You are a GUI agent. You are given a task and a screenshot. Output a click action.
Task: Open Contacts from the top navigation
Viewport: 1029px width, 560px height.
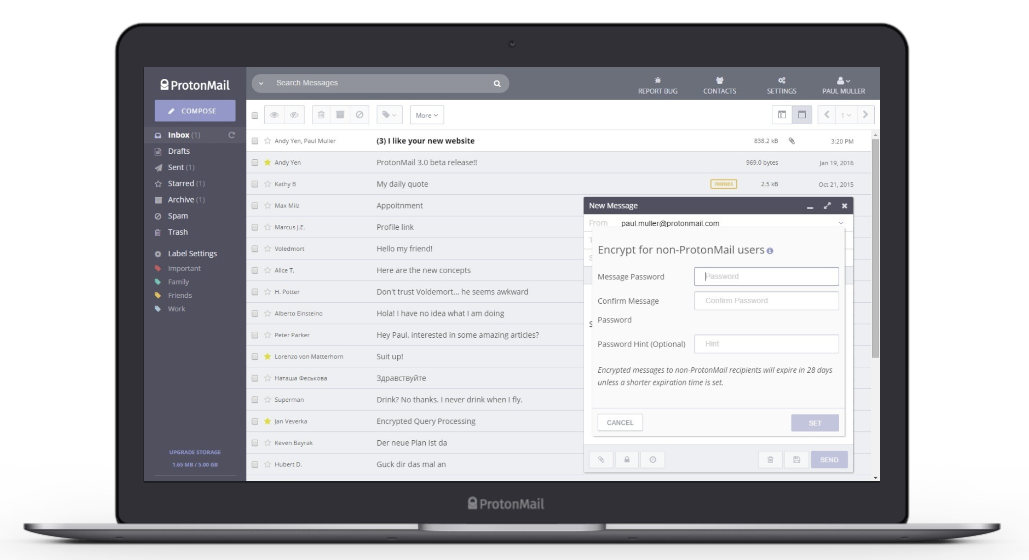coord(720,85)
